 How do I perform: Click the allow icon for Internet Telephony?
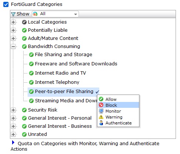pyautogui.click(x=31, y=82)
